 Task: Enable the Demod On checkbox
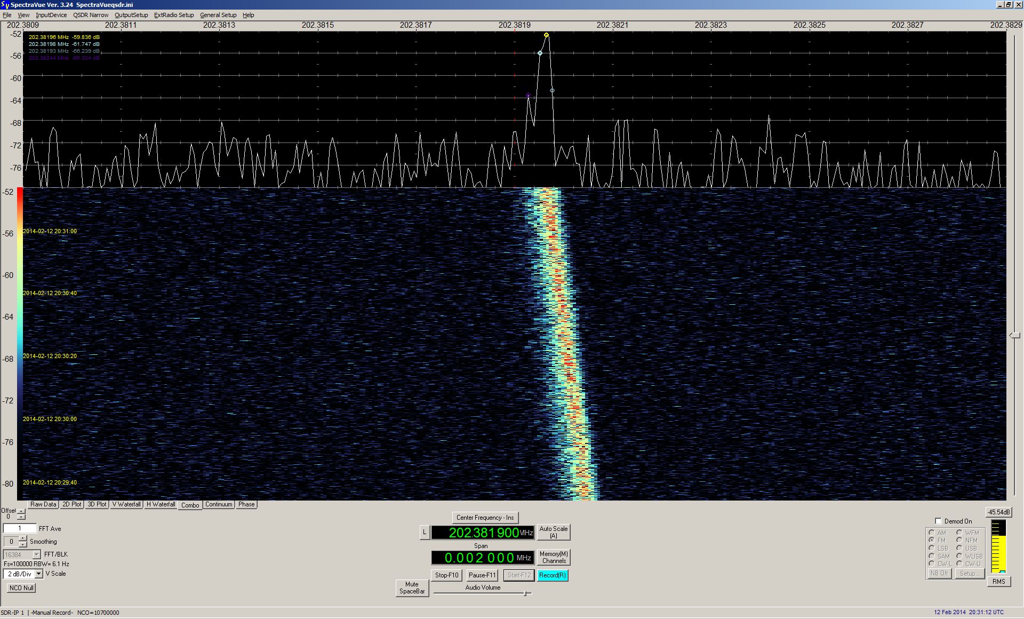tap(938, 521)
